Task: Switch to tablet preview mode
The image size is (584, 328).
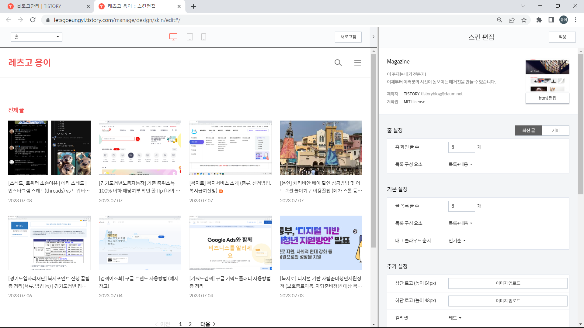Action: pos(189,37)
